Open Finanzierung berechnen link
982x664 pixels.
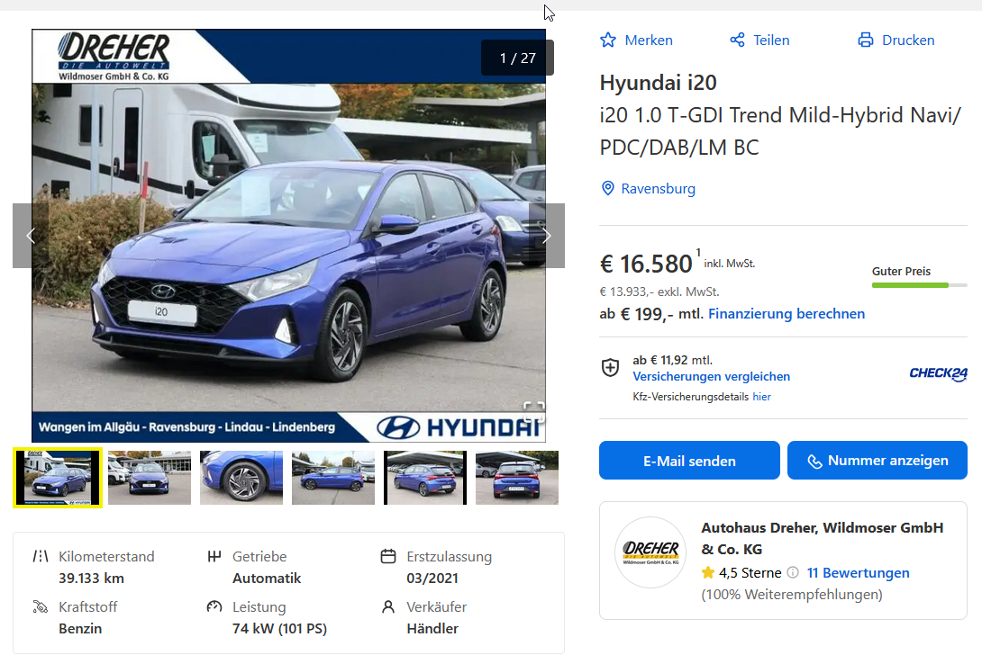tap(787, 314)
